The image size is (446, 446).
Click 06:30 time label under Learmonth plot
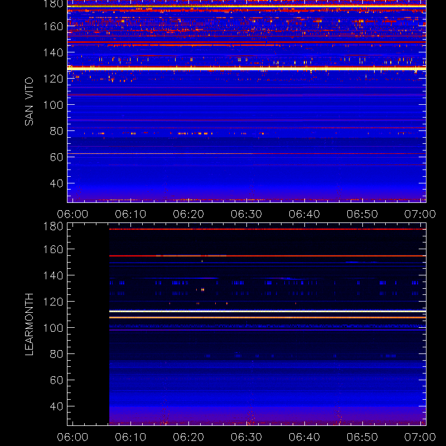246,437
